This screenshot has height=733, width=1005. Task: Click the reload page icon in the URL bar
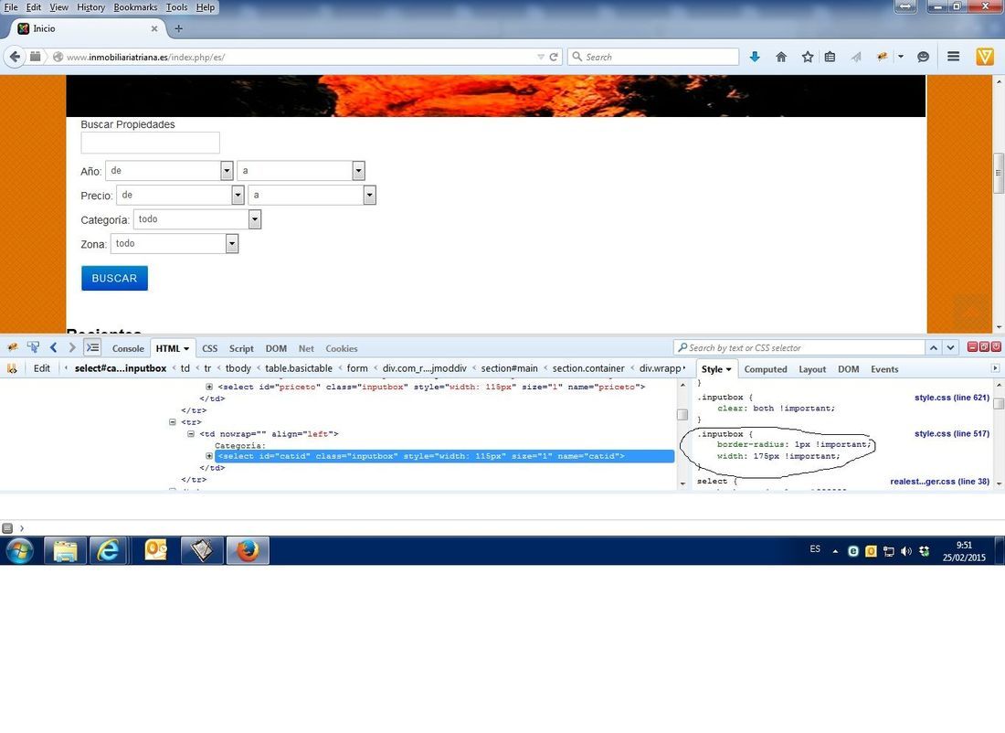pyautogui.click(x=554, y=57)
